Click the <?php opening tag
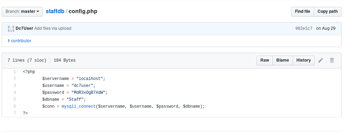364x135 pixels. pyautogui.click(x=29, y=72)
